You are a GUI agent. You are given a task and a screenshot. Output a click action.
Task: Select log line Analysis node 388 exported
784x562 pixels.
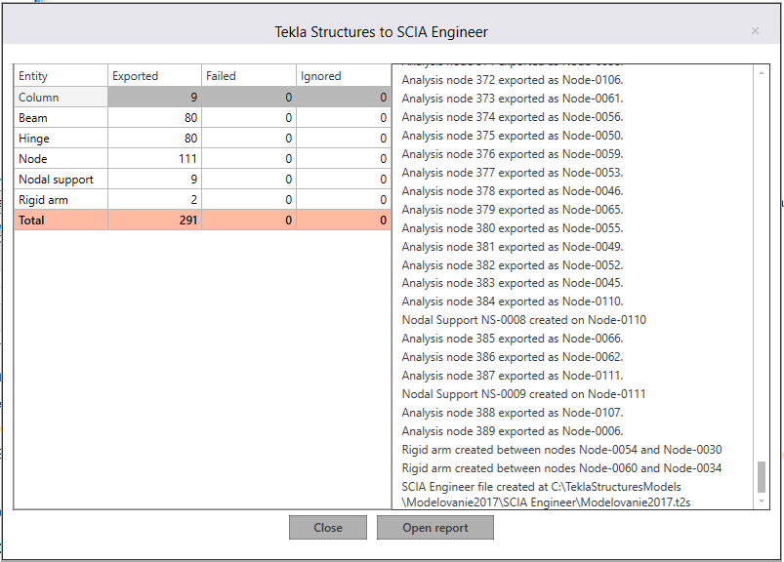coord(513,413)
